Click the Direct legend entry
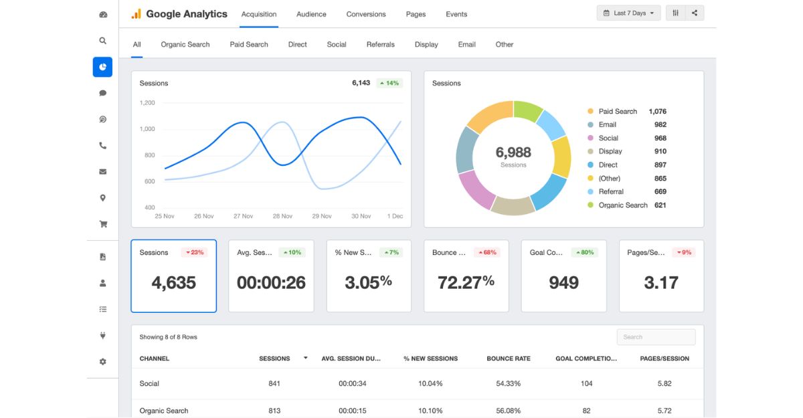 pos(626,165)
